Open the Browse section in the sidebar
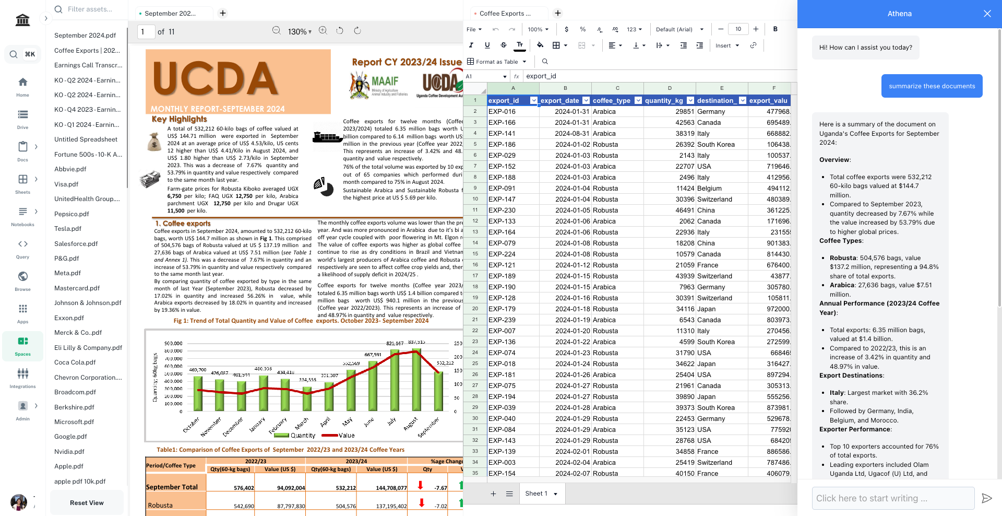The height and width of the screenshot is (516, 1002). (22, 282)
